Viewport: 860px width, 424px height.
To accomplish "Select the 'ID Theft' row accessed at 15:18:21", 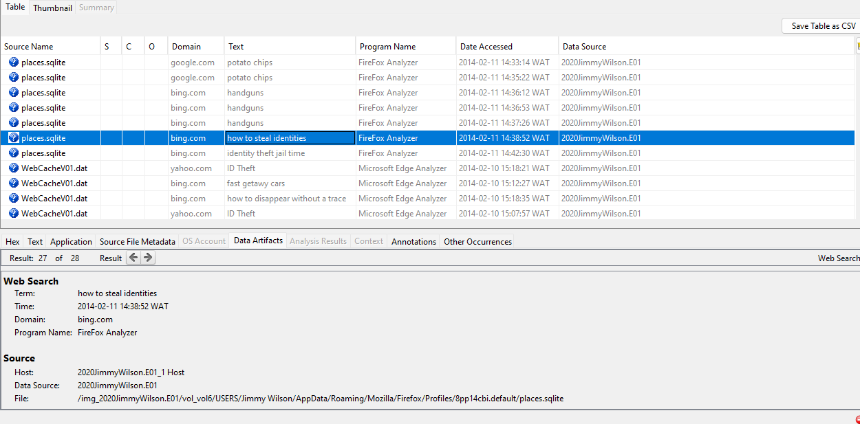I will (x=241, y=168).
